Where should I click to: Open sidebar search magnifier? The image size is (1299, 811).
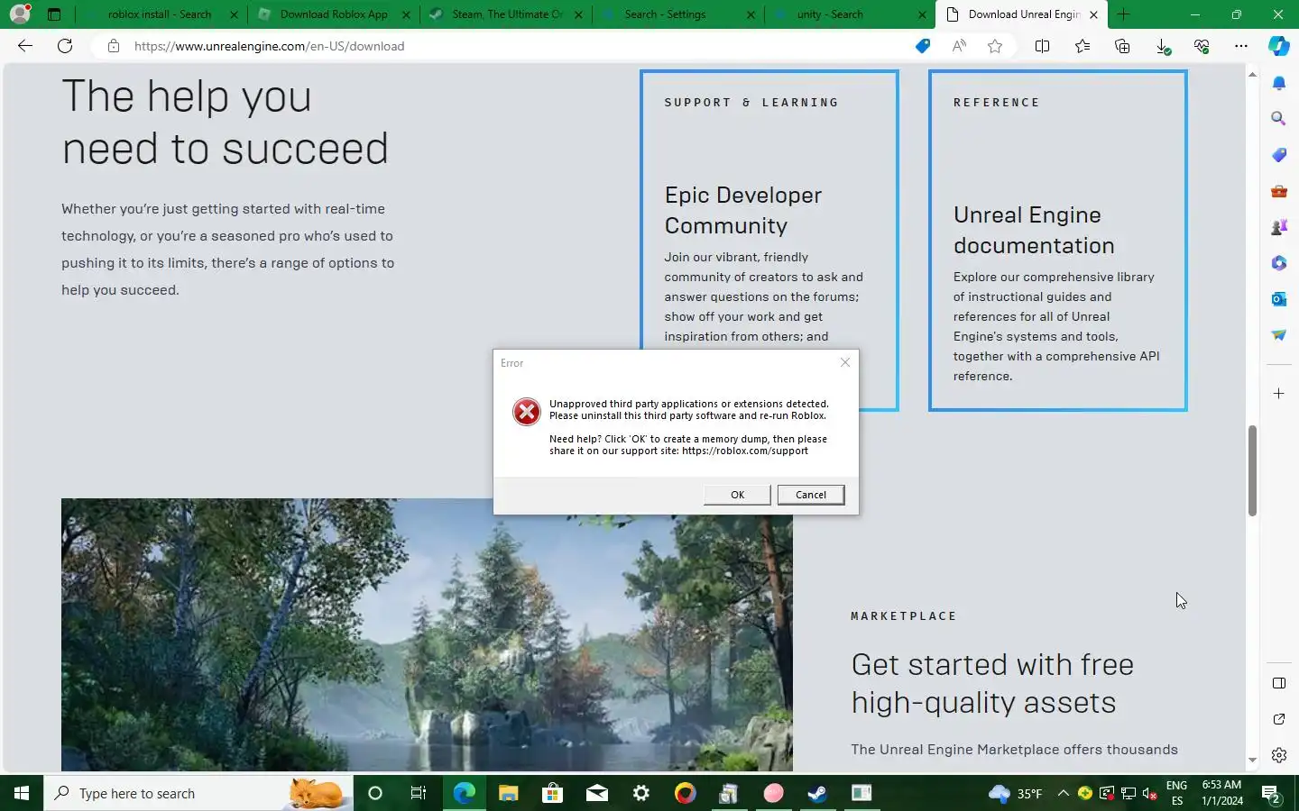(x=1279, y=119)
